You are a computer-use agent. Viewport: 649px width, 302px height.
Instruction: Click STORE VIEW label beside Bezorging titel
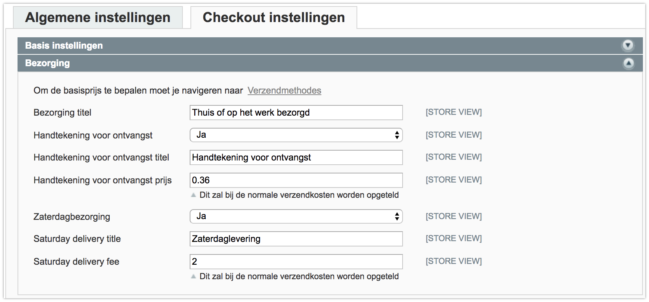(454, 112)
